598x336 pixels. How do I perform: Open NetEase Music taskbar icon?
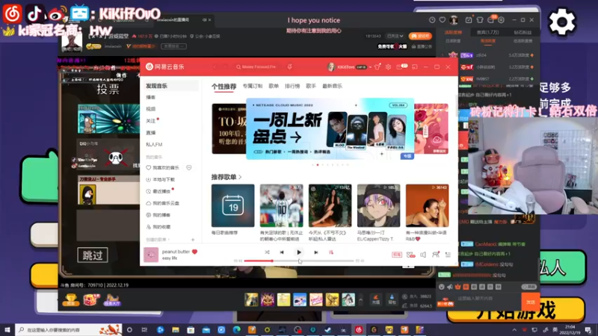[359, 330]
